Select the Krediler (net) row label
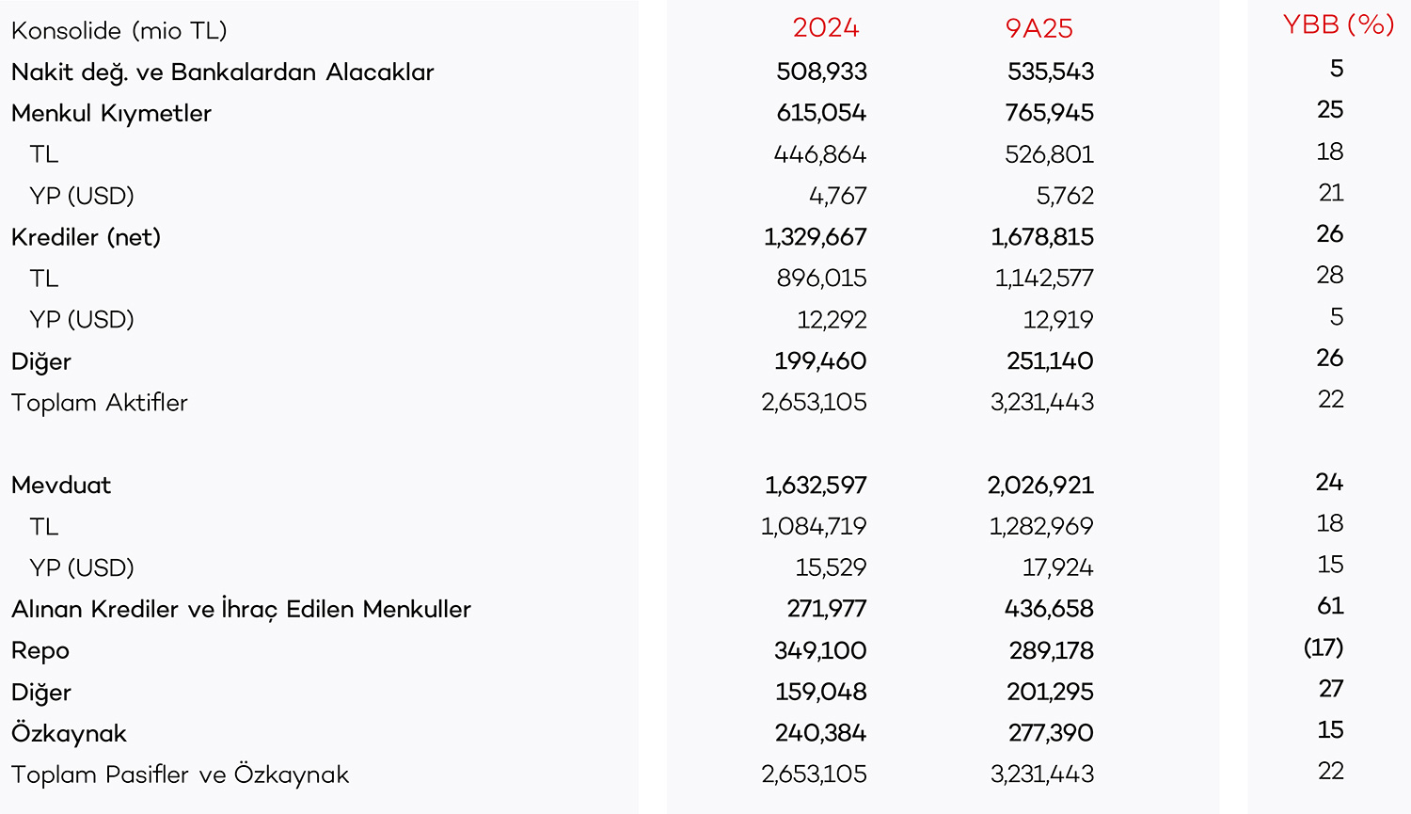The height and width of the screenshot is (814, 1411). [86, 237]
